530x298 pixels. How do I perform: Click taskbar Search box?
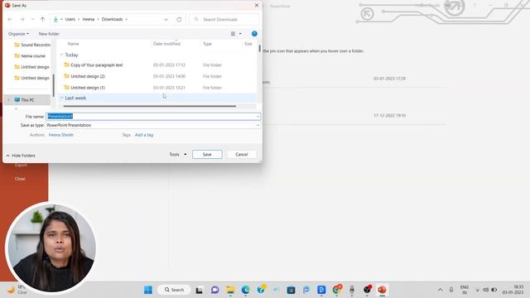tap(174, 290)
